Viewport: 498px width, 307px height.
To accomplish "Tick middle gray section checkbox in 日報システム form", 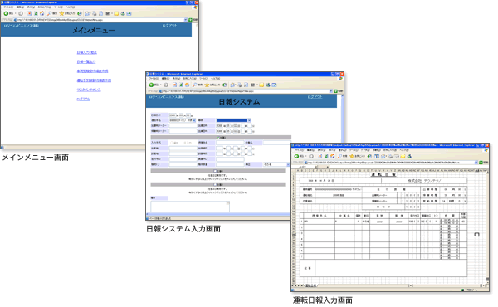I will tap(215, 171).
